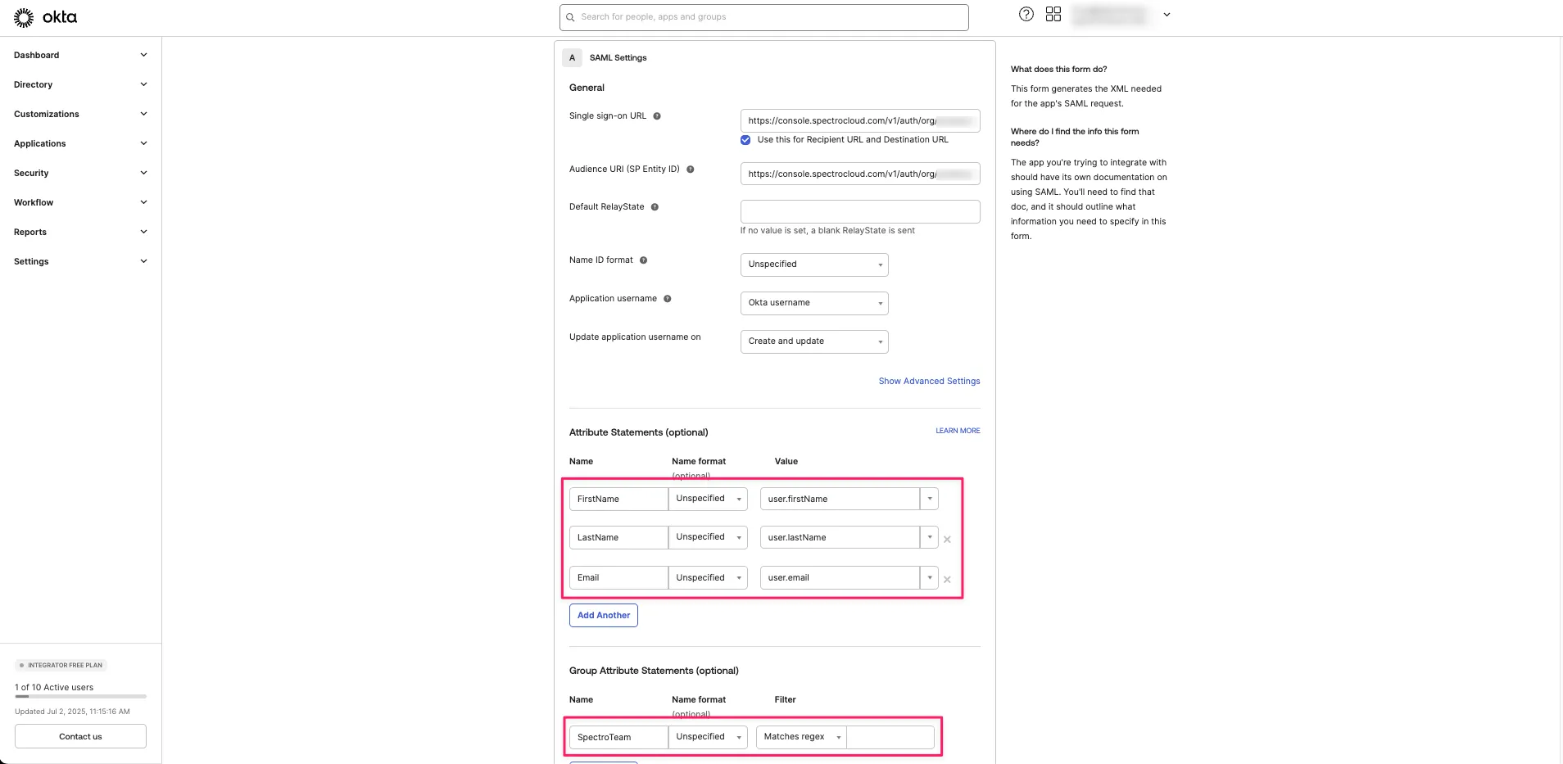Image resolution: width=1563 pixels, height=764 pixels.
Task: Click the Show Advanced Settings link
Action: pos(929,381)
